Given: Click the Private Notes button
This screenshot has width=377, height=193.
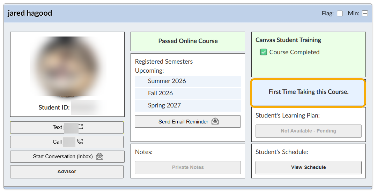Looking at the screenshot, I should click(x=187, y=167).
